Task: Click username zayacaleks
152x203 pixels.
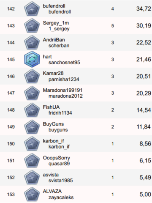Action: [61, 198]
